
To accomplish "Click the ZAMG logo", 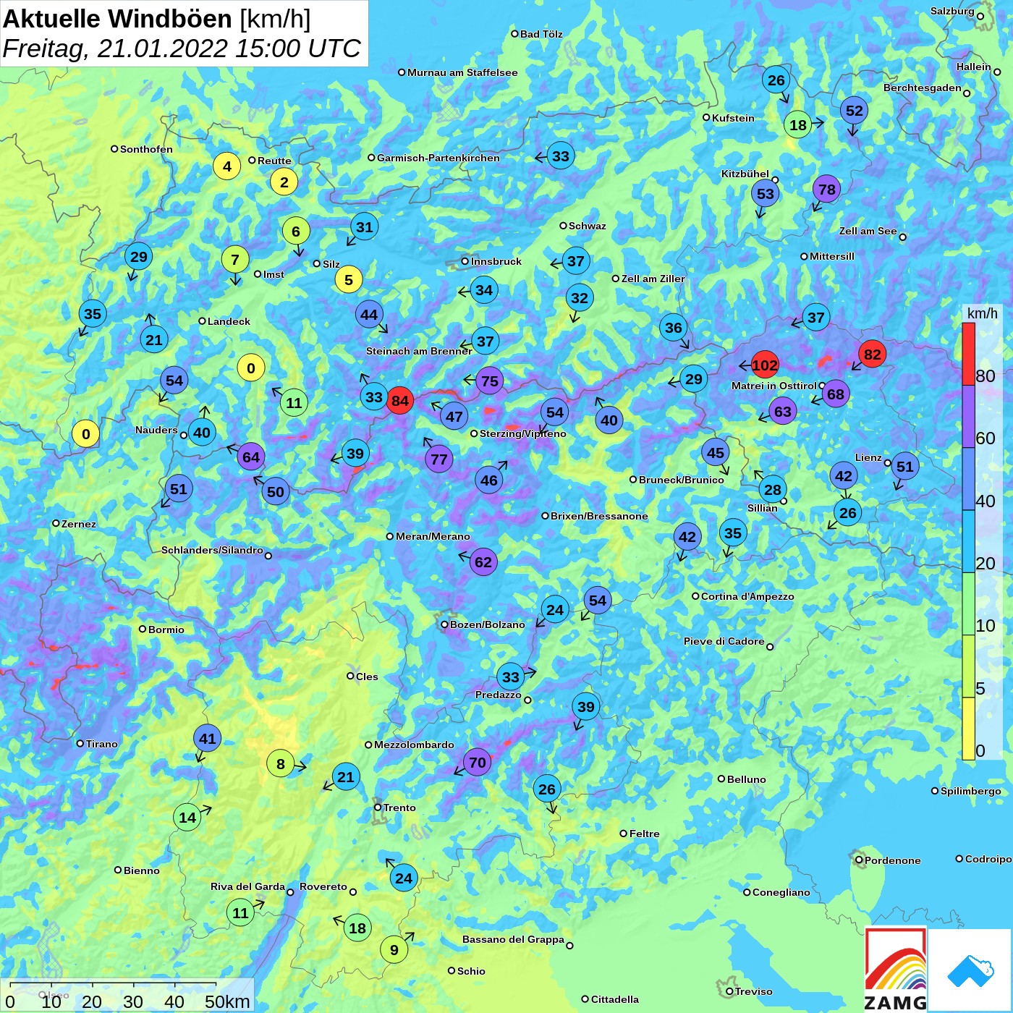I will tap(896, 970).
